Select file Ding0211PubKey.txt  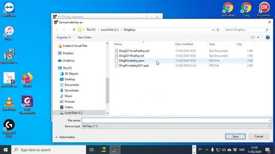131,56
